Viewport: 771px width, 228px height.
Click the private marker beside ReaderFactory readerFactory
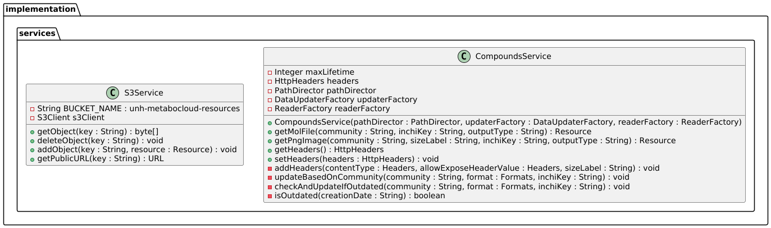tap(270, 108)
